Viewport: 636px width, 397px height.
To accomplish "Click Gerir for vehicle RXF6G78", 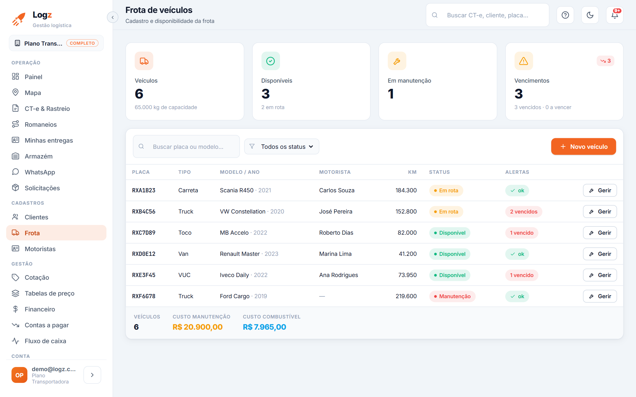I will pos(600,296).
